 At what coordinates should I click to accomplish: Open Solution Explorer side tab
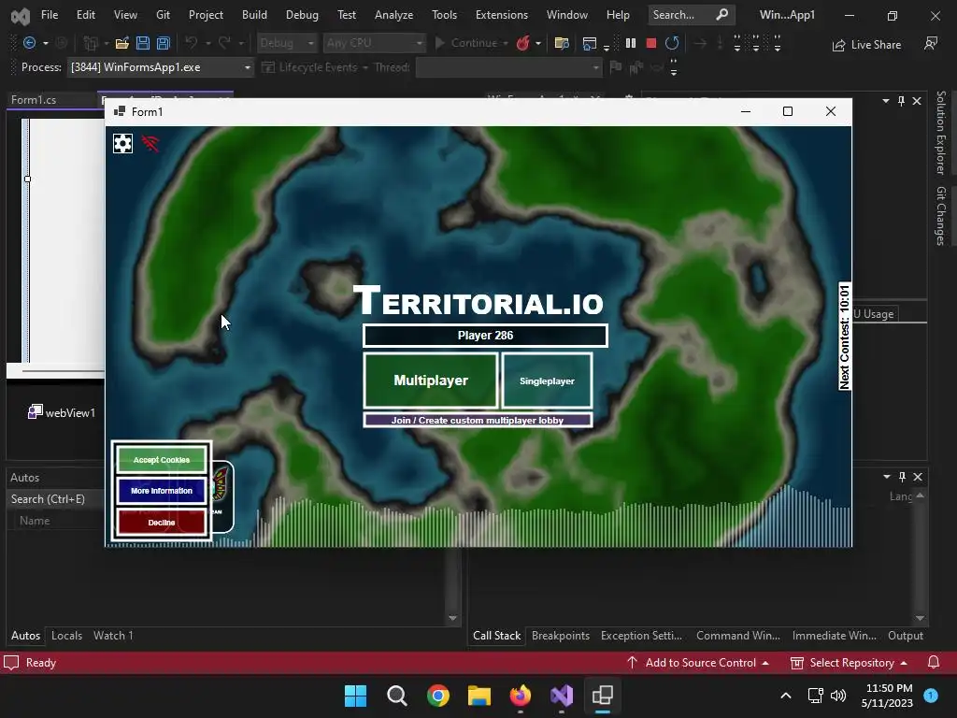[940, 133]
